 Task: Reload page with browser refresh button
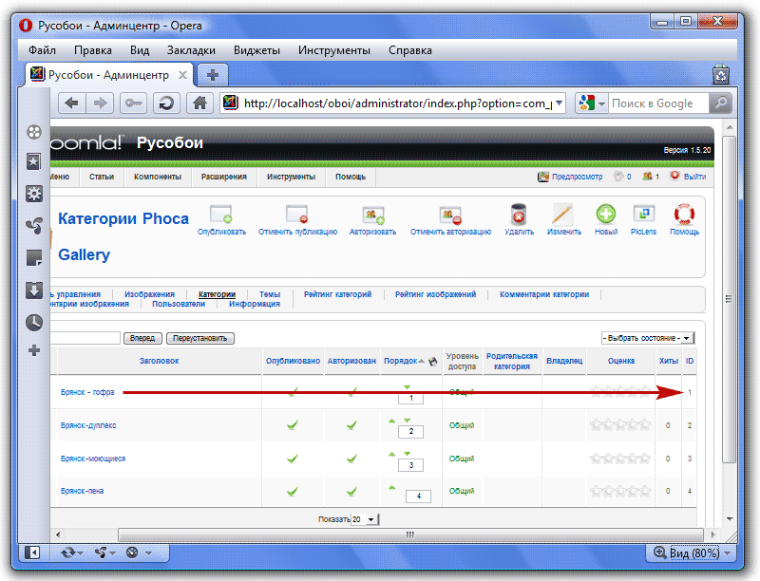click(x=166, y=103)
